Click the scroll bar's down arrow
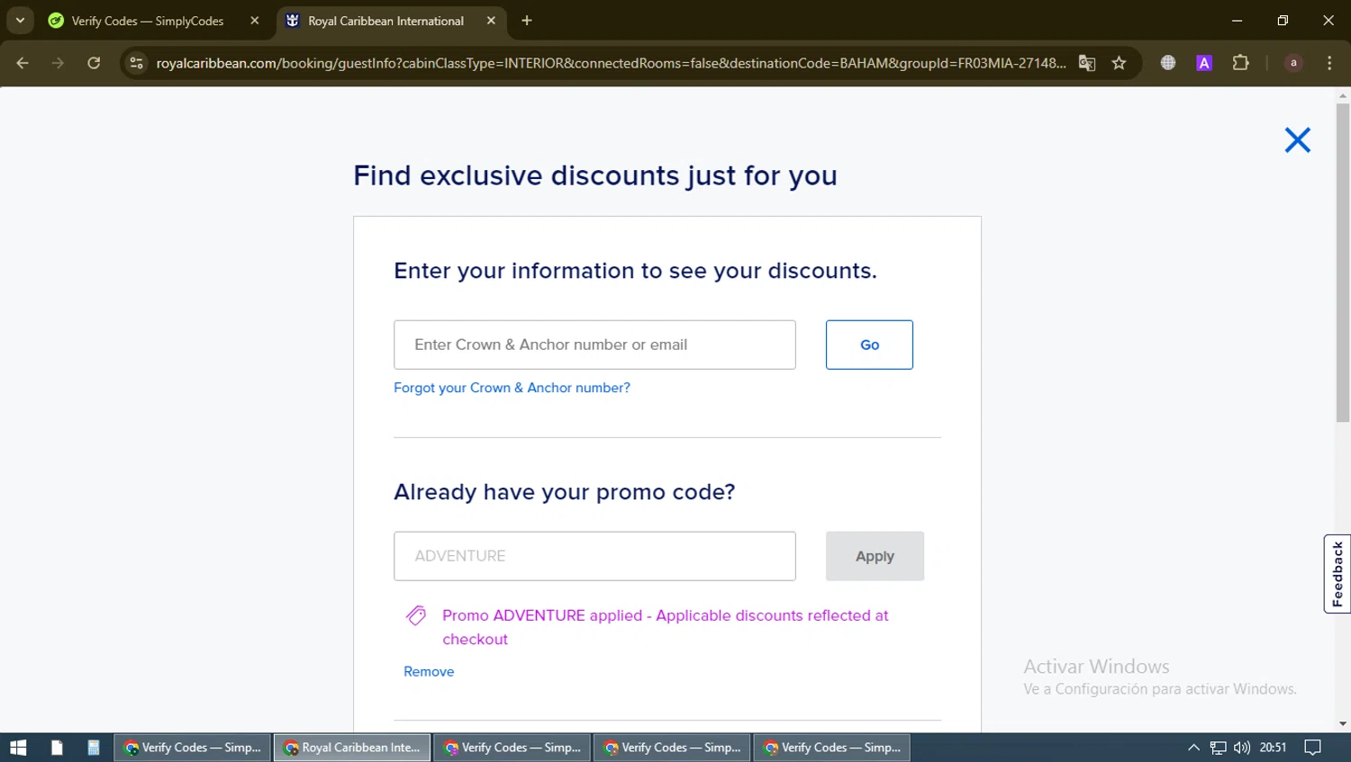1351x762 pixels. 1343,724
